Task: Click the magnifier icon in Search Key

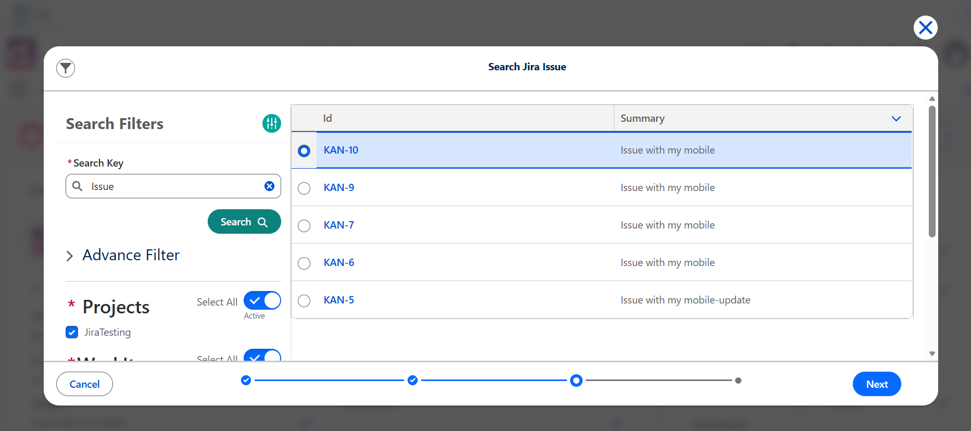Action: point(77,186)
